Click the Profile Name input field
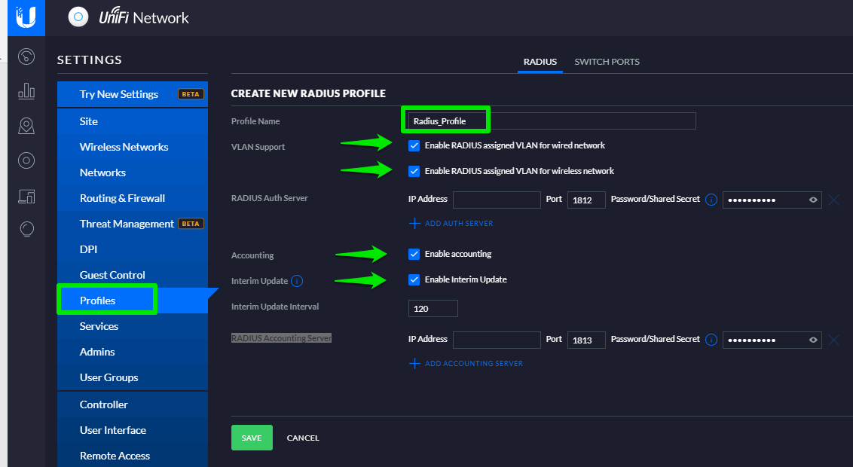This screenshot has width=853, height=467. (x=550, y=121)
